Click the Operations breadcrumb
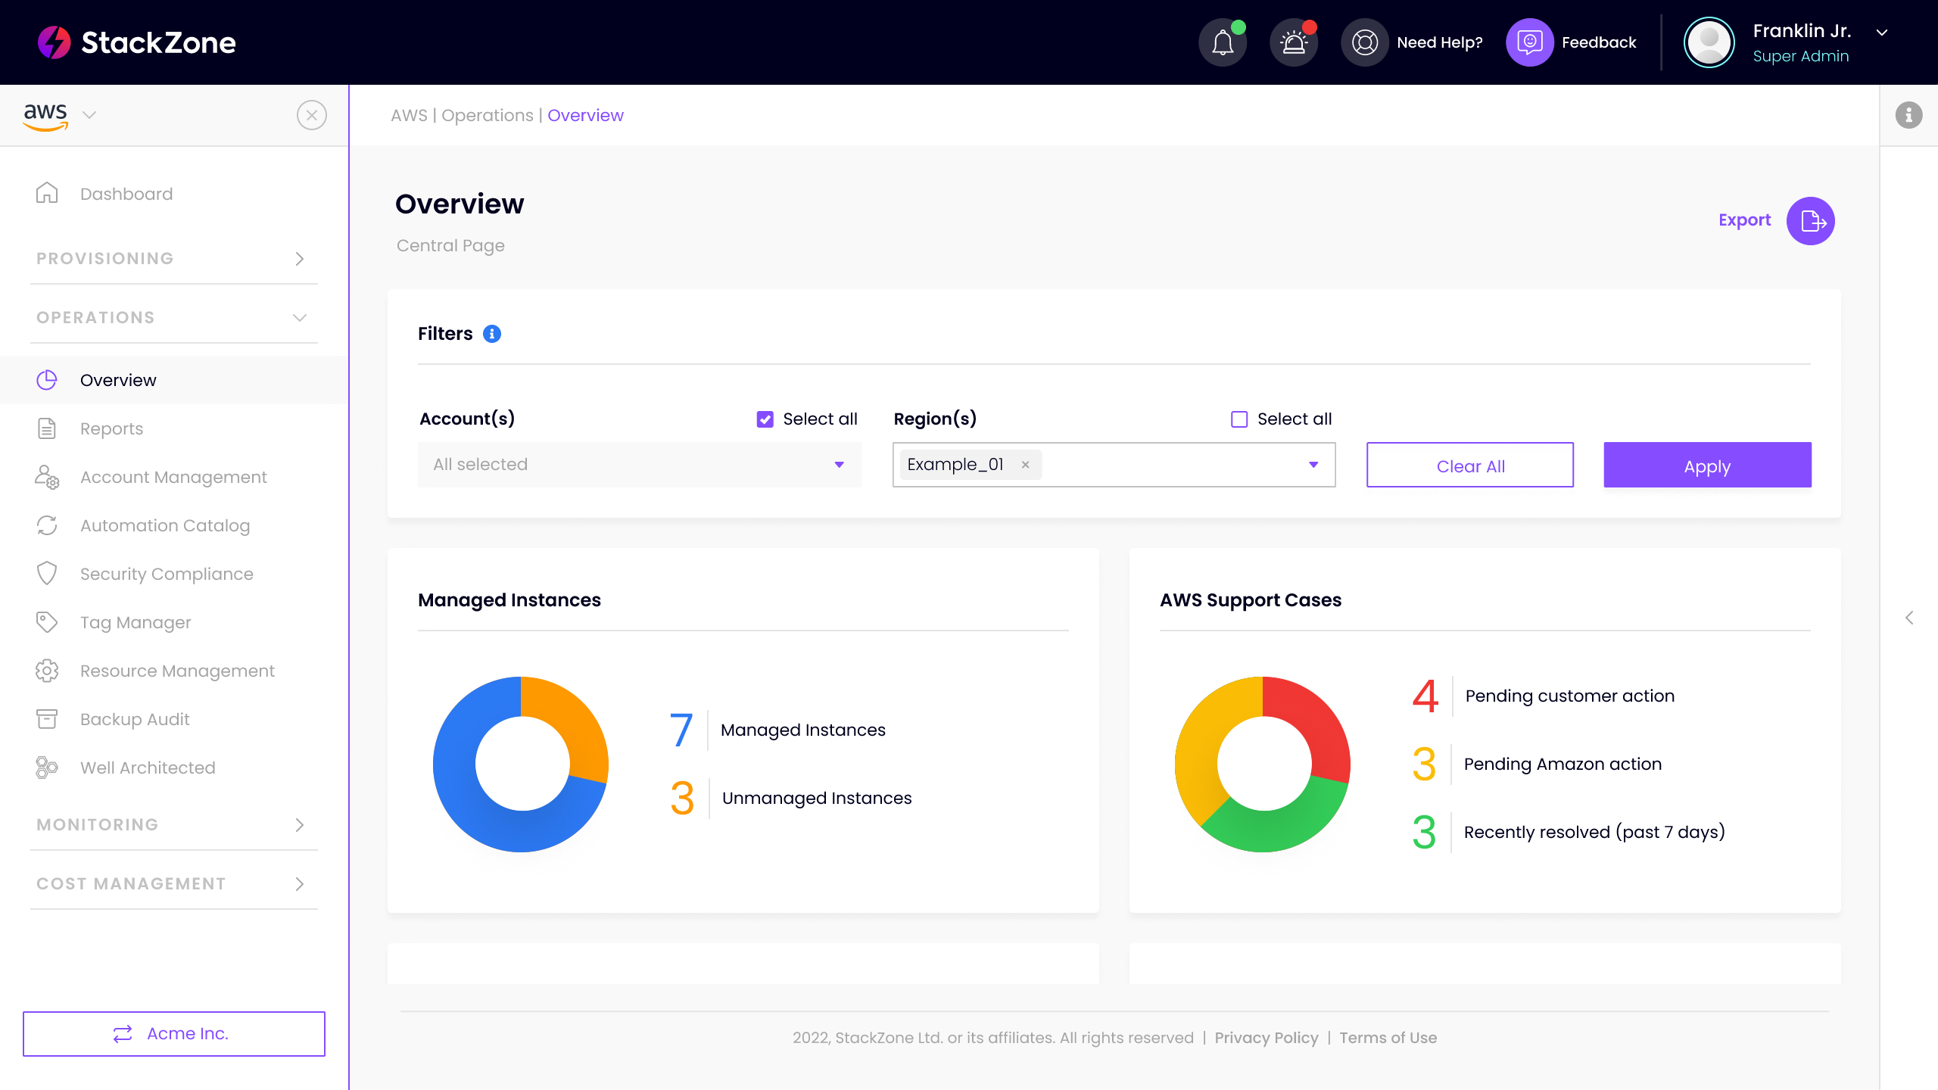The image size is (1938, 1090). coord(488,115)
